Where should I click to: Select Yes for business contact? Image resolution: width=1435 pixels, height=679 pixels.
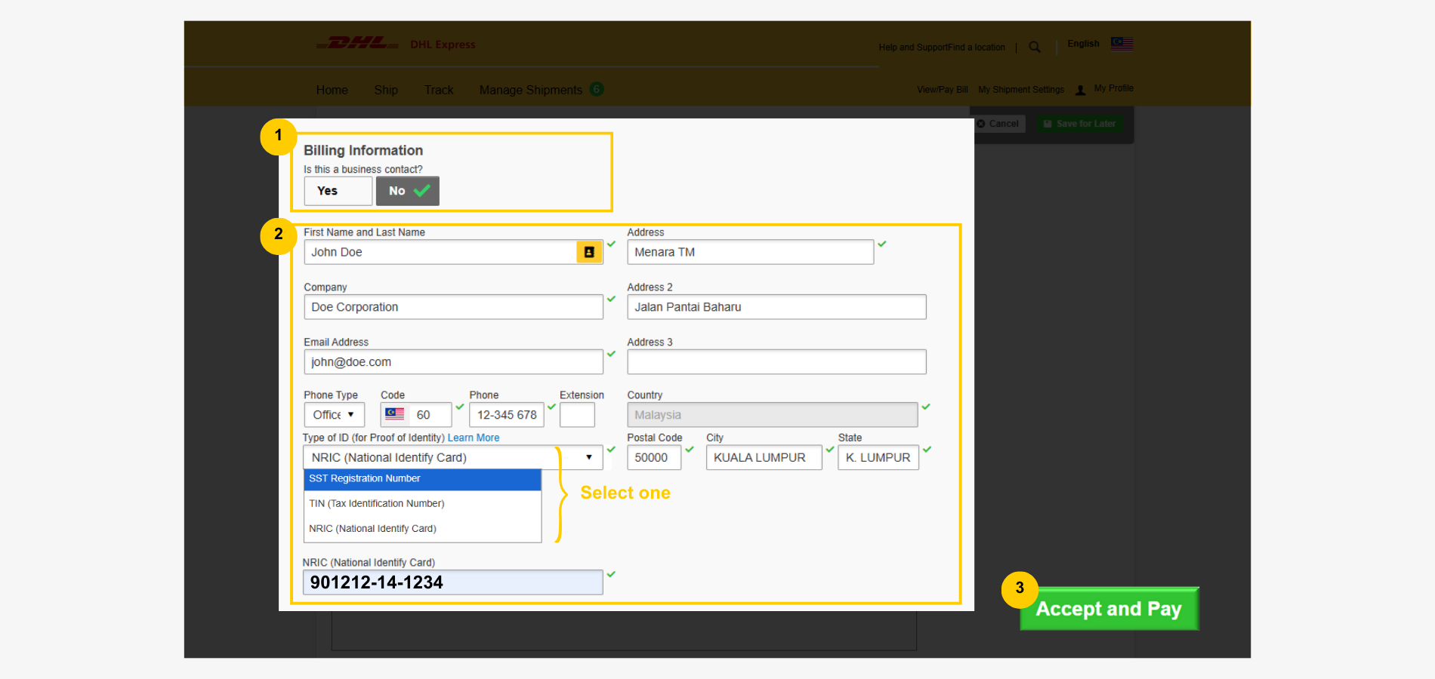click(x=338, y=191)
